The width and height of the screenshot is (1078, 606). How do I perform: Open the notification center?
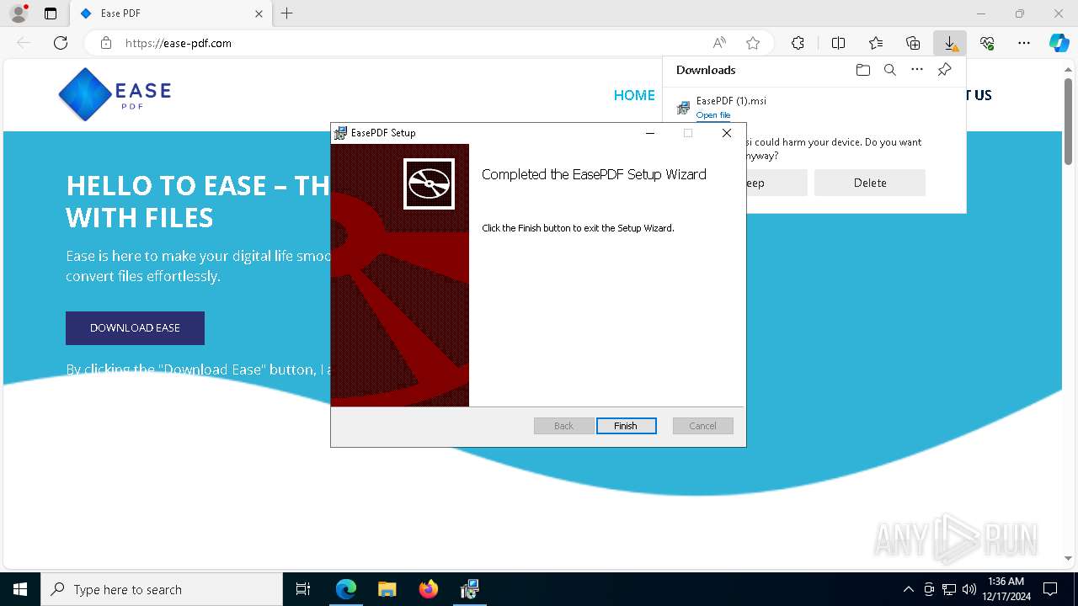[1050, 589]
